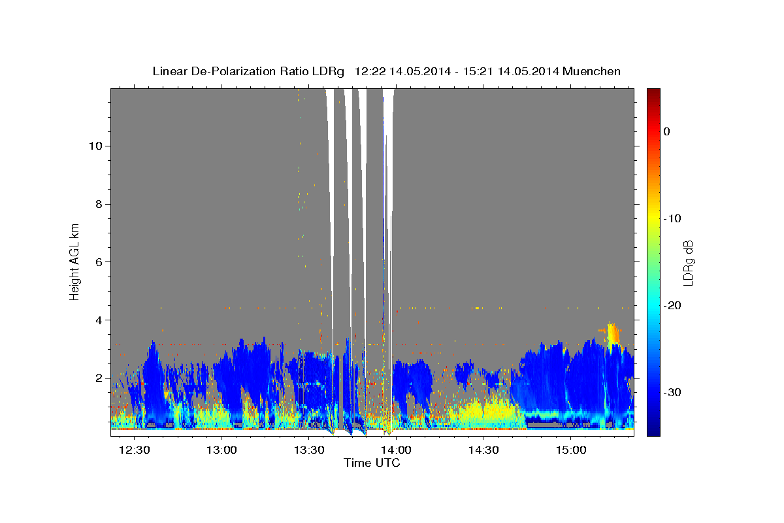Click the 'Height AGL km' y-axis label

tap(74, 261)
